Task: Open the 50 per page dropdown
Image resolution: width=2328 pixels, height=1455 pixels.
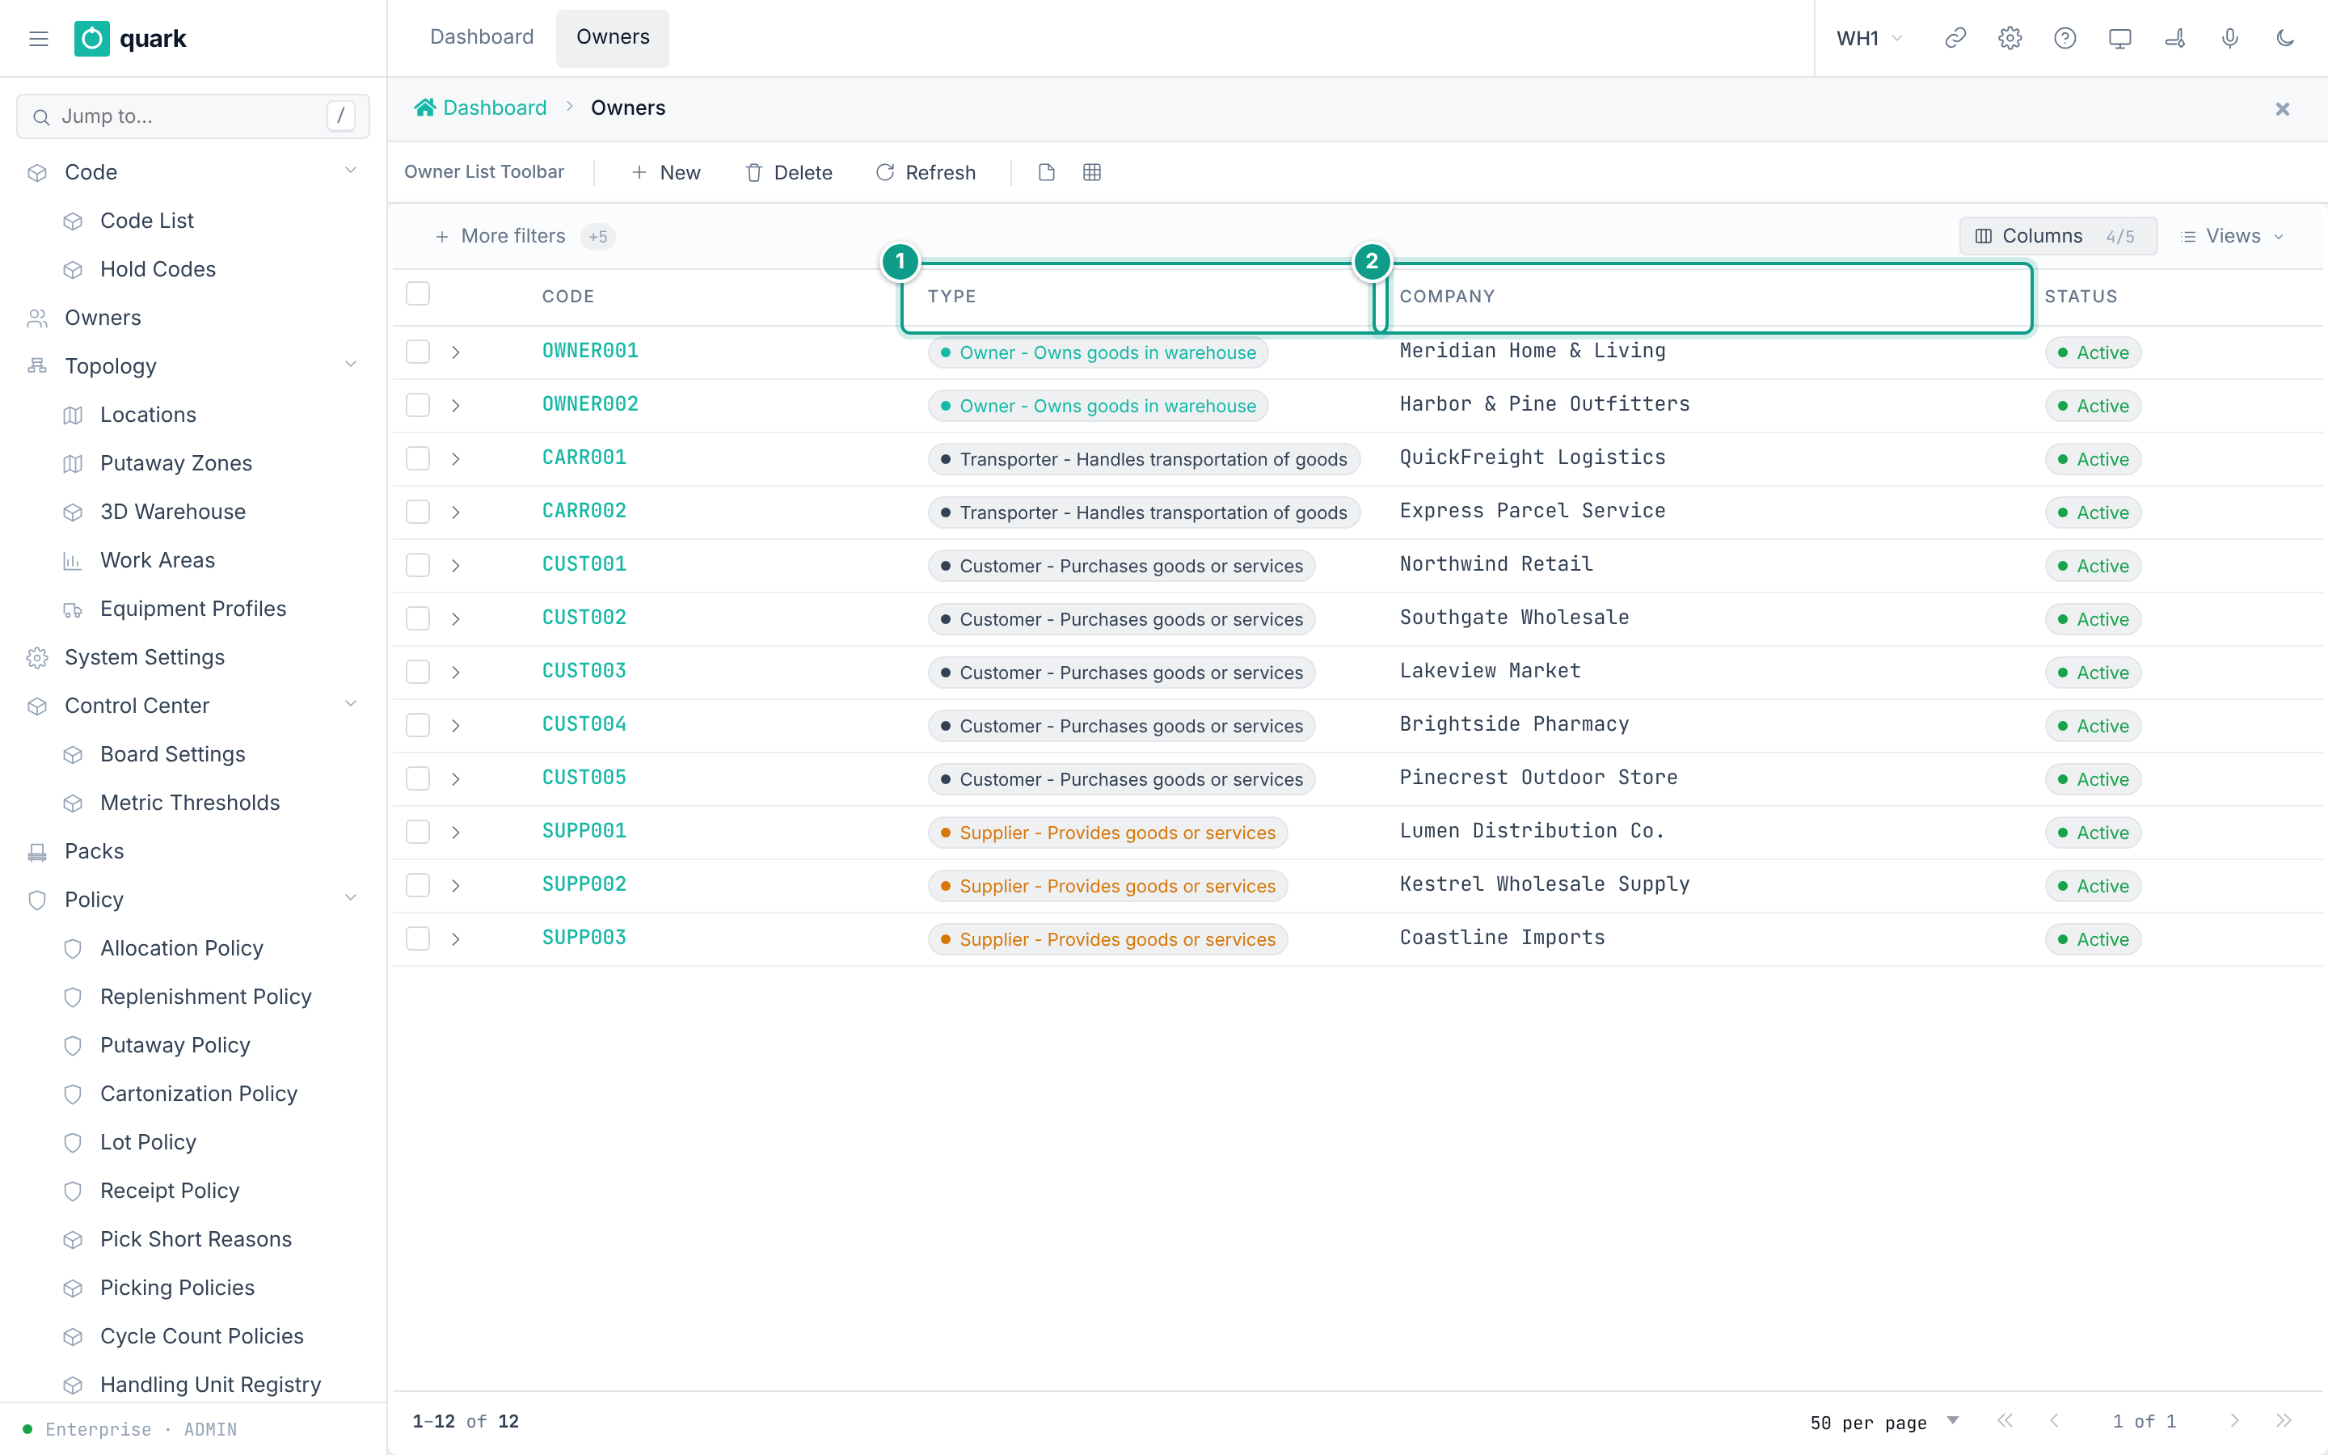Action: 1883,1423
